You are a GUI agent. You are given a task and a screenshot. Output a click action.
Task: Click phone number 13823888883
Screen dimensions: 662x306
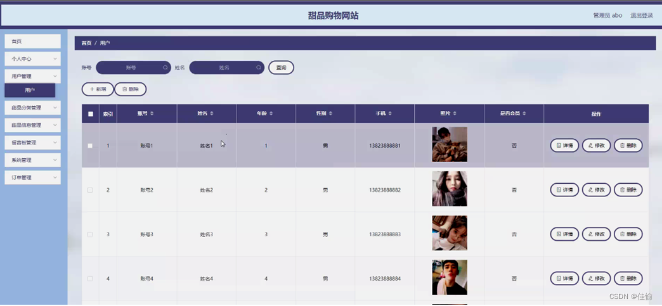click(x=385, y=234)
